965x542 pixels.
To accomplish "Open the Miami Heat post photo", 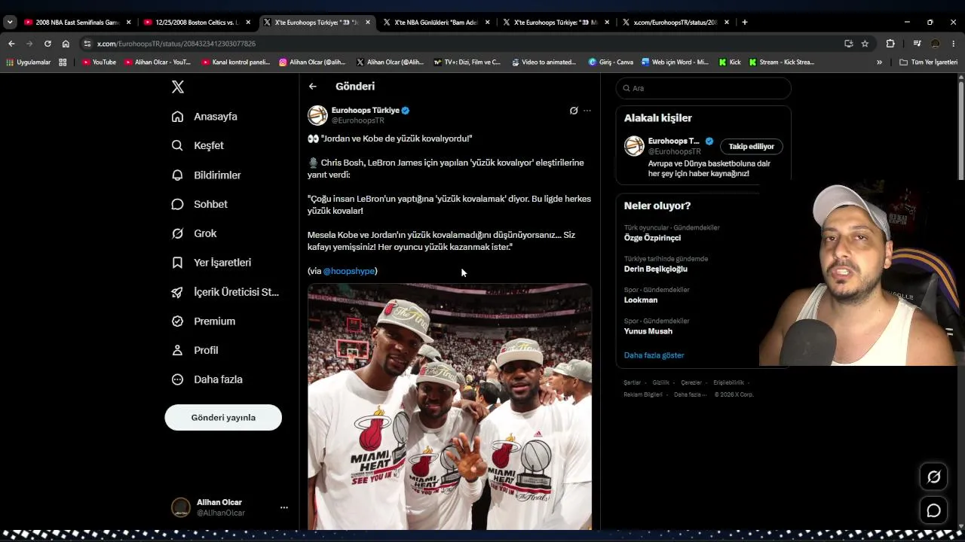I will pos(449,406).
